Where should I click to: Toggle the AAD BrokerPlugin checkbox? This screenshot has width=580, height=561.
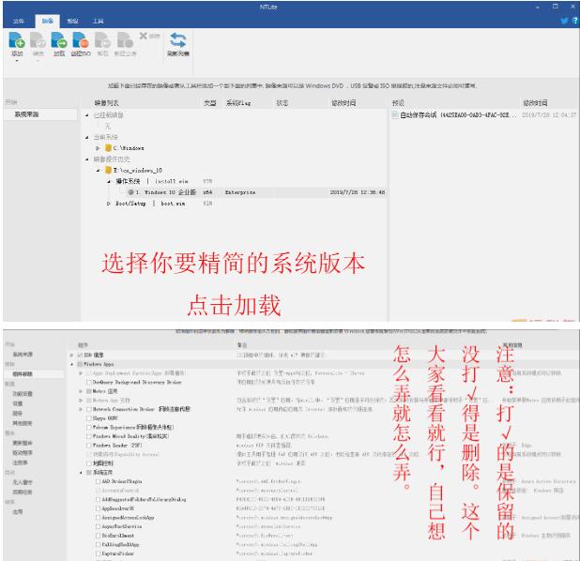tap(98, 481)
